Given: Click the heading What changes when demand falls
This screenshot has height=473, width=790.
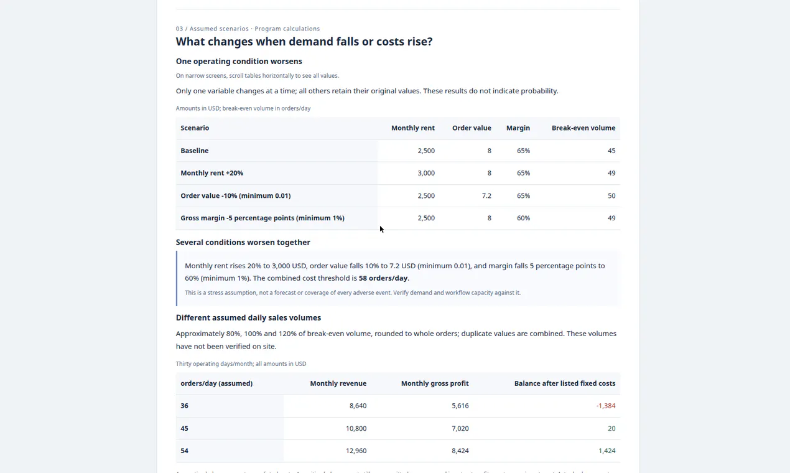Looking at the screenshot, I should (304, 42).
